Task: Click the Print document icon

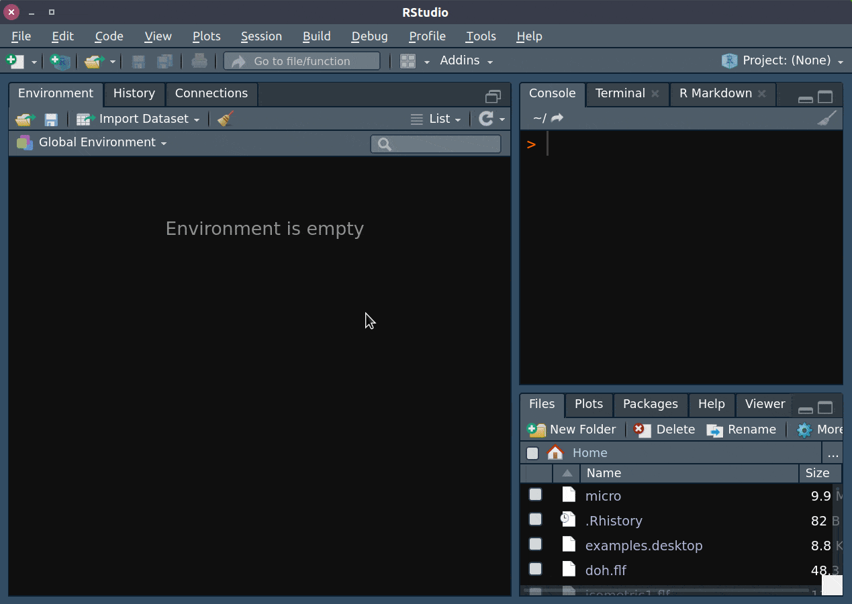Action: 199,61
